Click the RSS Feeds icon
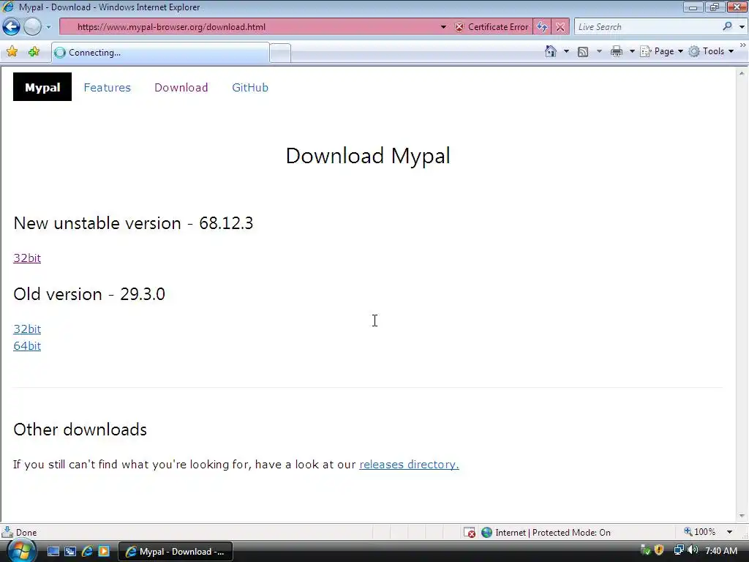 pyautogui.click(x=583, y=52)
